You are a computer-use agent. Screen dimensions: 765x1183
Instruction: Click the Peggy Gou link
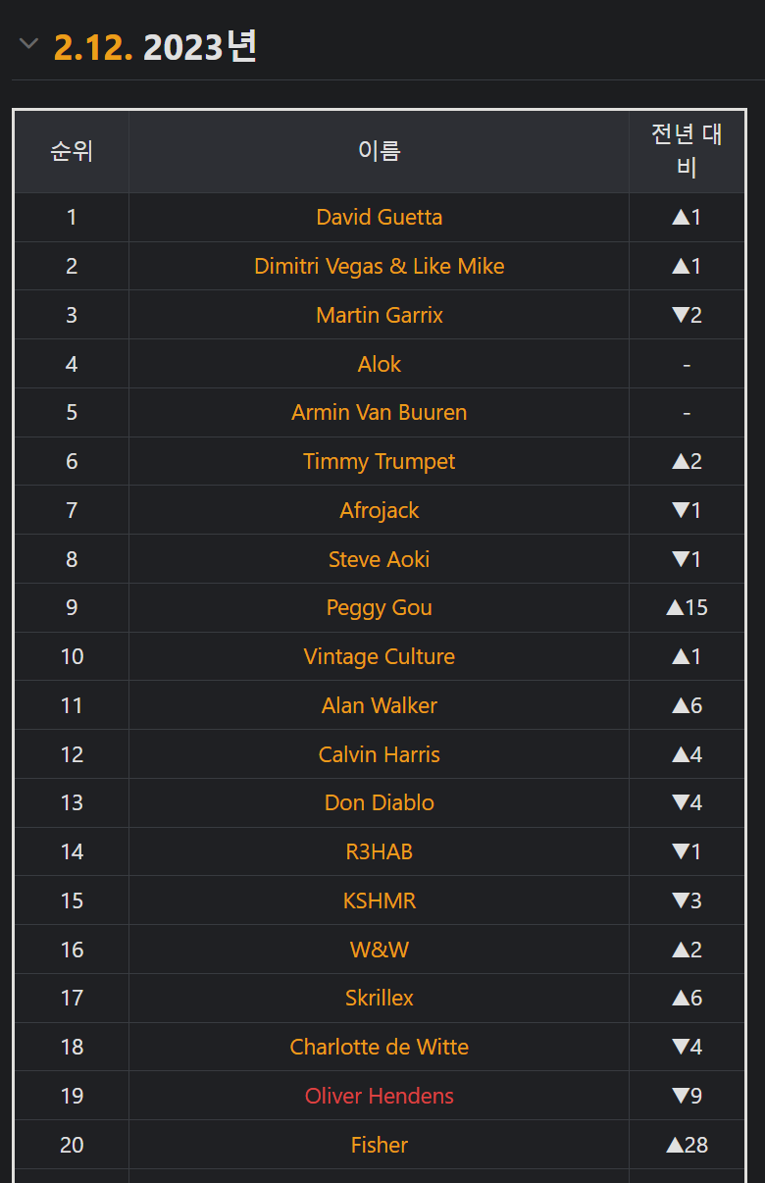[x=379, y=607]
